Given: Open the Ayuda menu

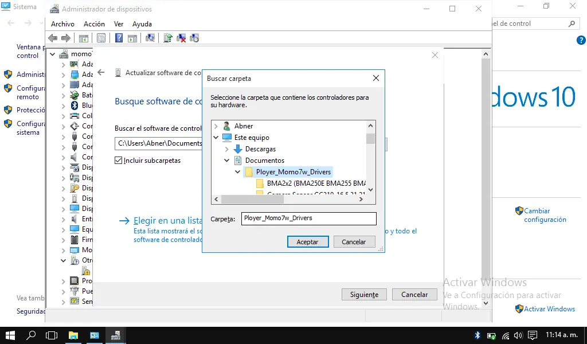Looking at the screenshot, I should 142,24.
